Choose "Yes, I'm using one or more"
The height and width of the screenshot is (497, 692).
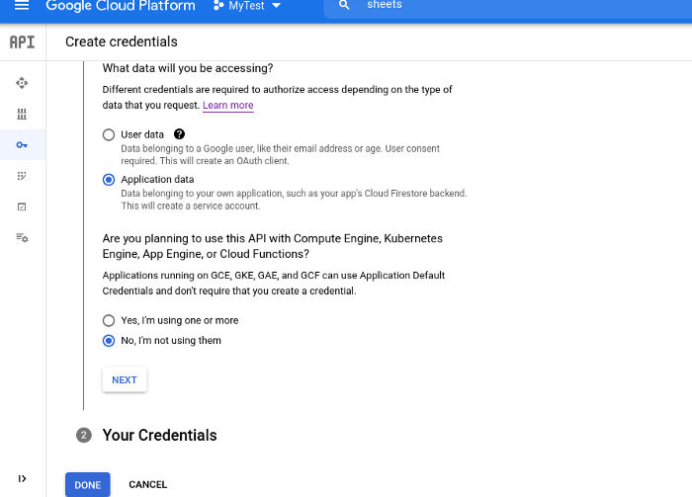[x=109, y=320]
